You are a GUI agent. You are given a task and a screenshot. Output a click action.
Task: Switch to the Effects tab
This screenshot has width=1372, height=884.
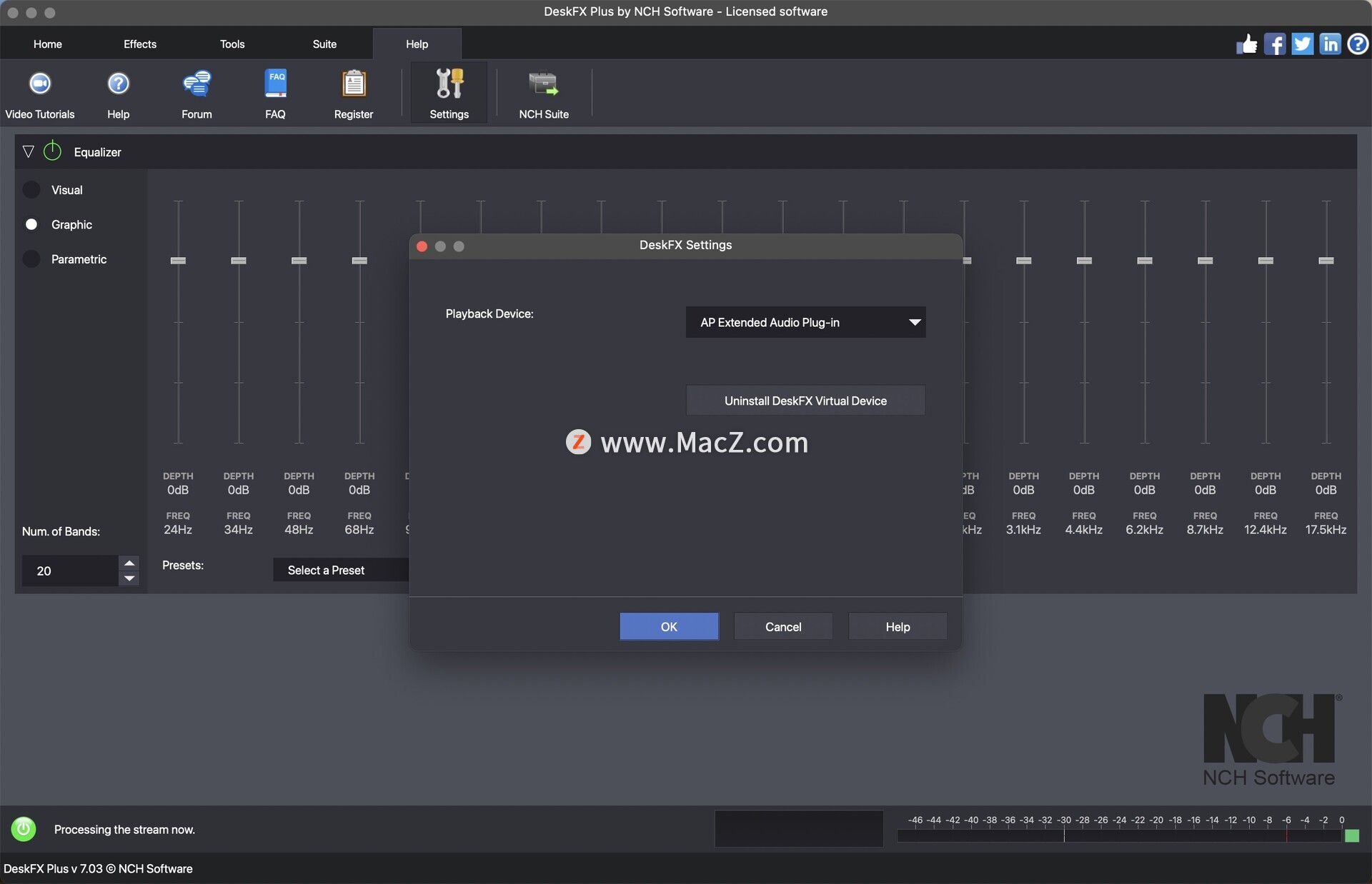(x=139, y=44)
